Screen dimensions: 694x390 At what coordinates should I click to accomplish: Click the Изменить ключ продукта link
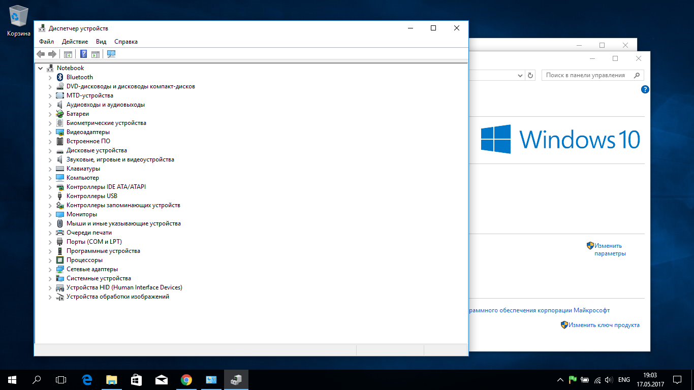[604, 325]
